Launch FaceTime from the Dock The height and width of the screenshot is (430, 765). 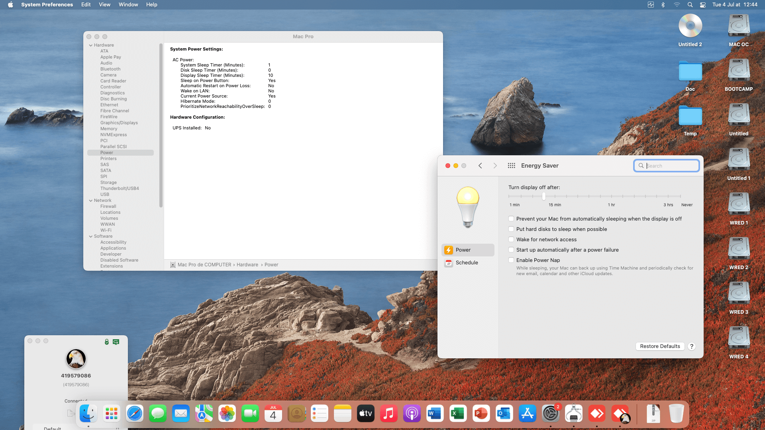pyautogui.click(x=250, y=414)
